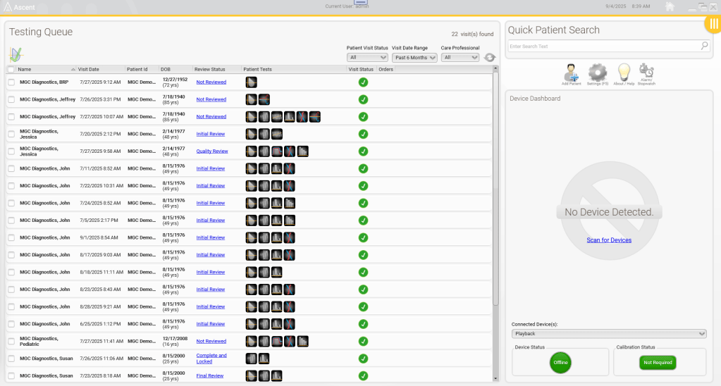Check the John 9/1/2025 row checkbox
The height and width of the screenshot is (386, 721).
click(11, 237)
